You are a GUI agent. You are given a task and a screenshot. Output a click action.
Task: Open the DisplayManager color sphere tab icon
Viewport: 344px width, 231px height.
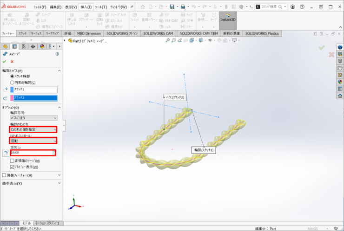tap(42, 46)
